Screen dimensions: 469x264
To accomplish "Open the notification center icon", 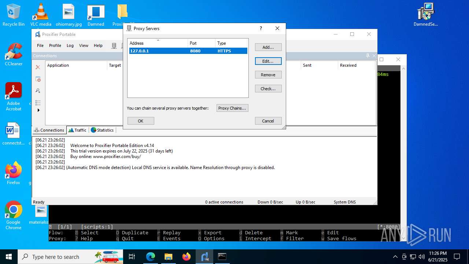I will (x=457, y=257).
